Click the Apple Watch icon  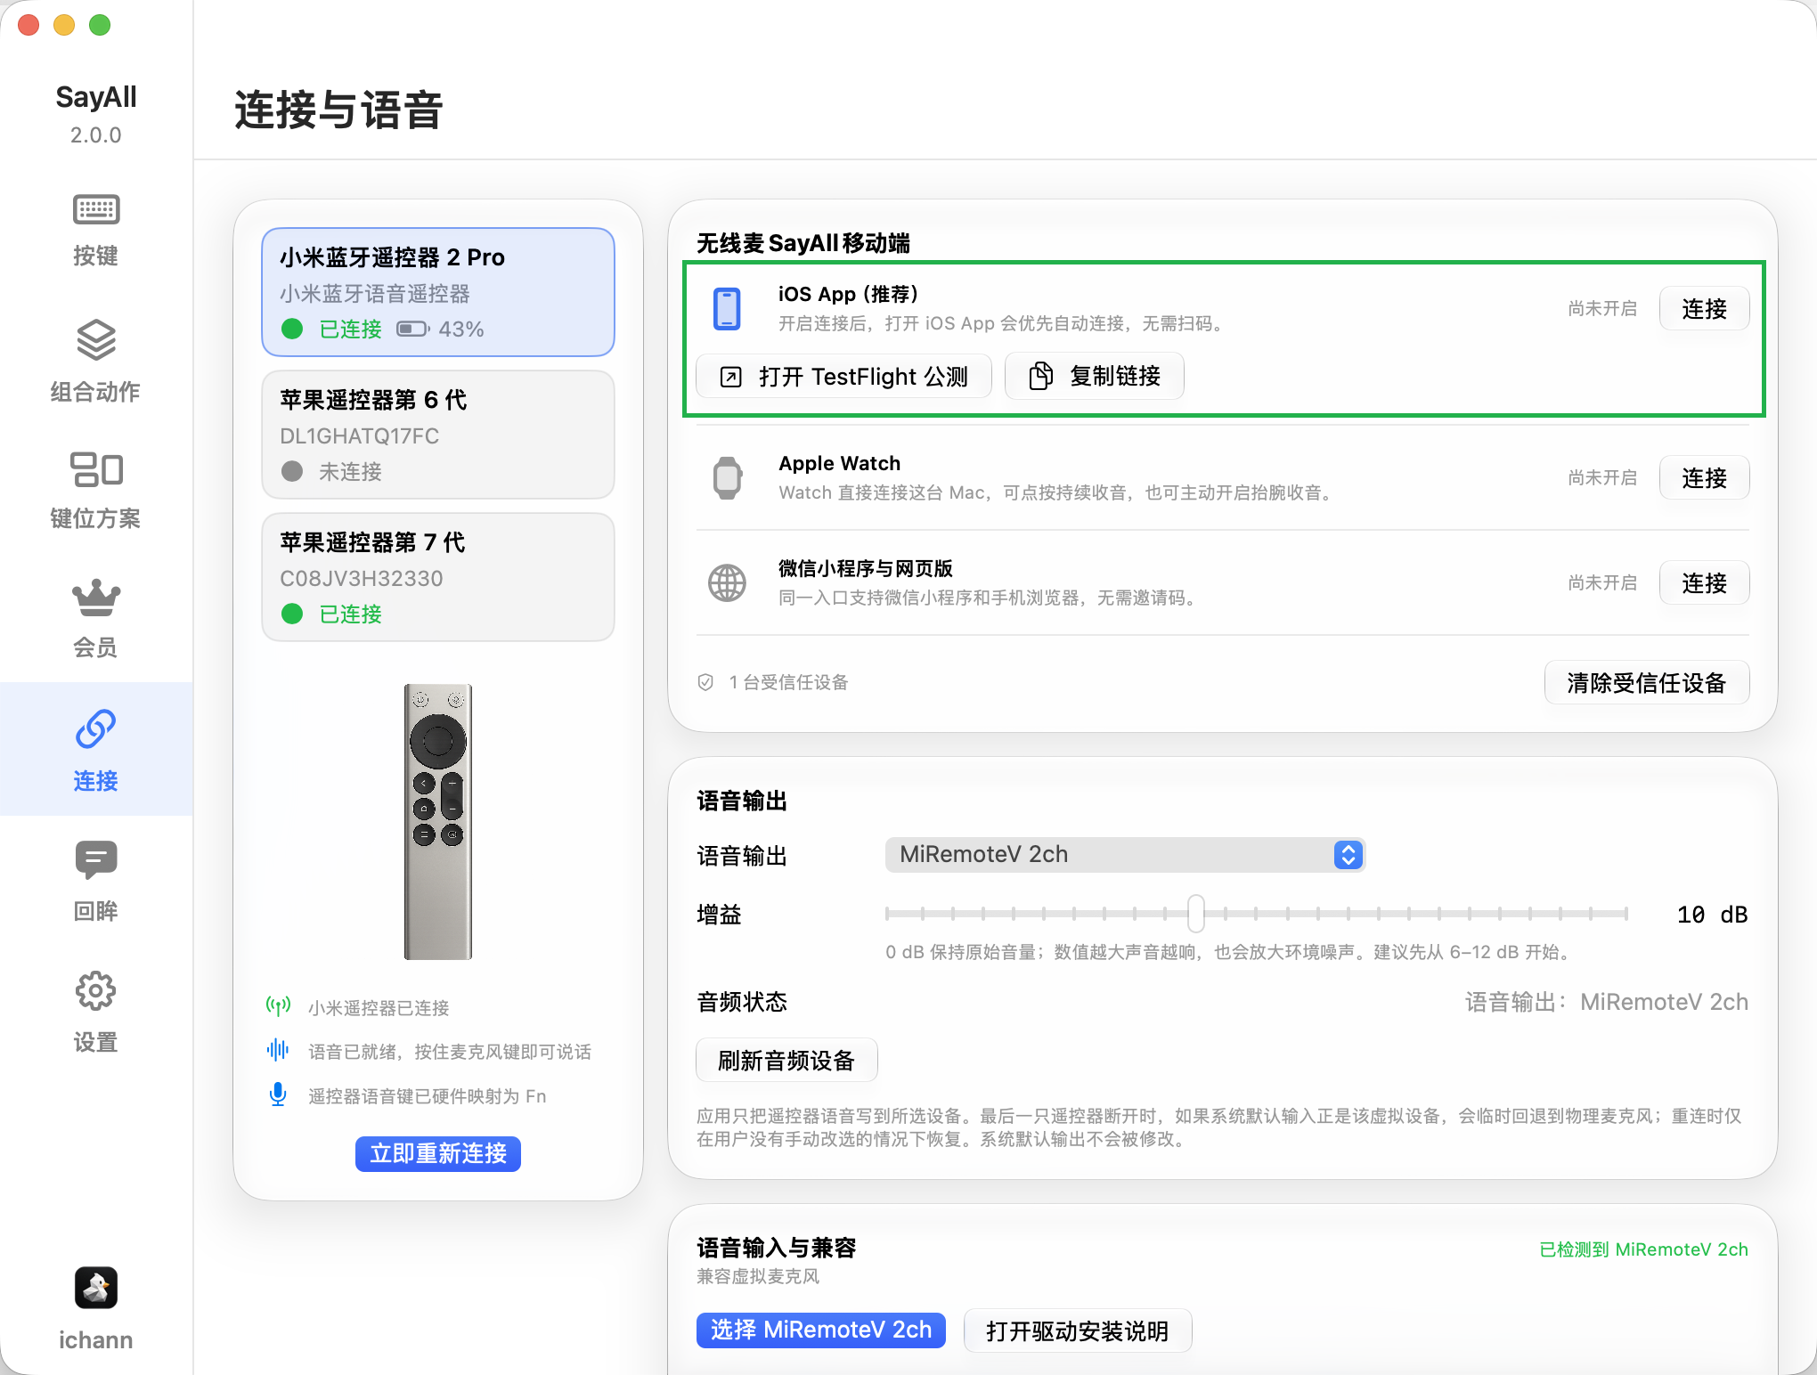tap(727, 478)
